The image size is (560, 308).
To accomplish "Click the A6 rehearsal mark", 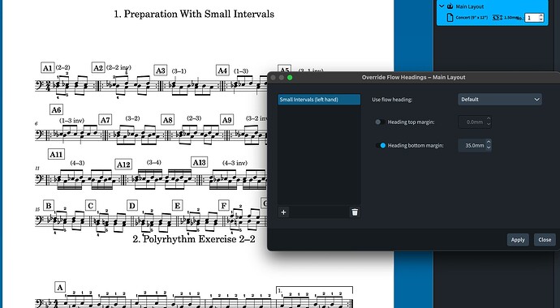I will tap(56, 109).
